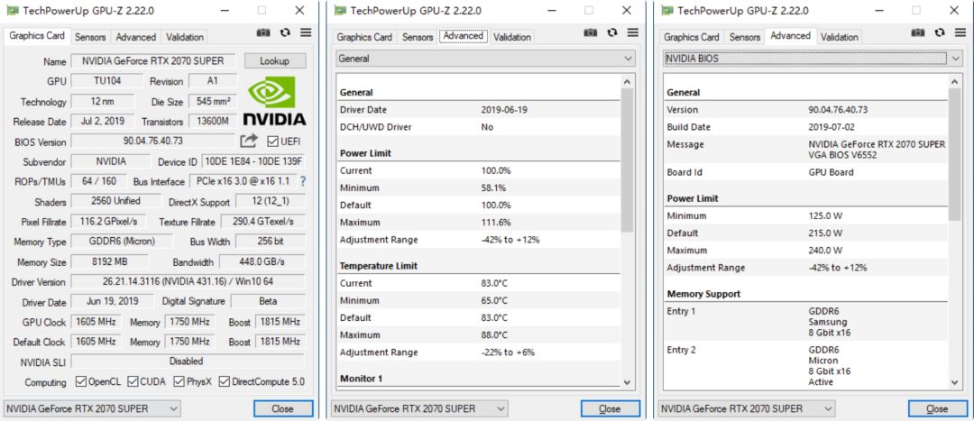Toggle the DirectCompute 5.0 checkbox
Screen dimensions: 974x421
tap(225, 381)
